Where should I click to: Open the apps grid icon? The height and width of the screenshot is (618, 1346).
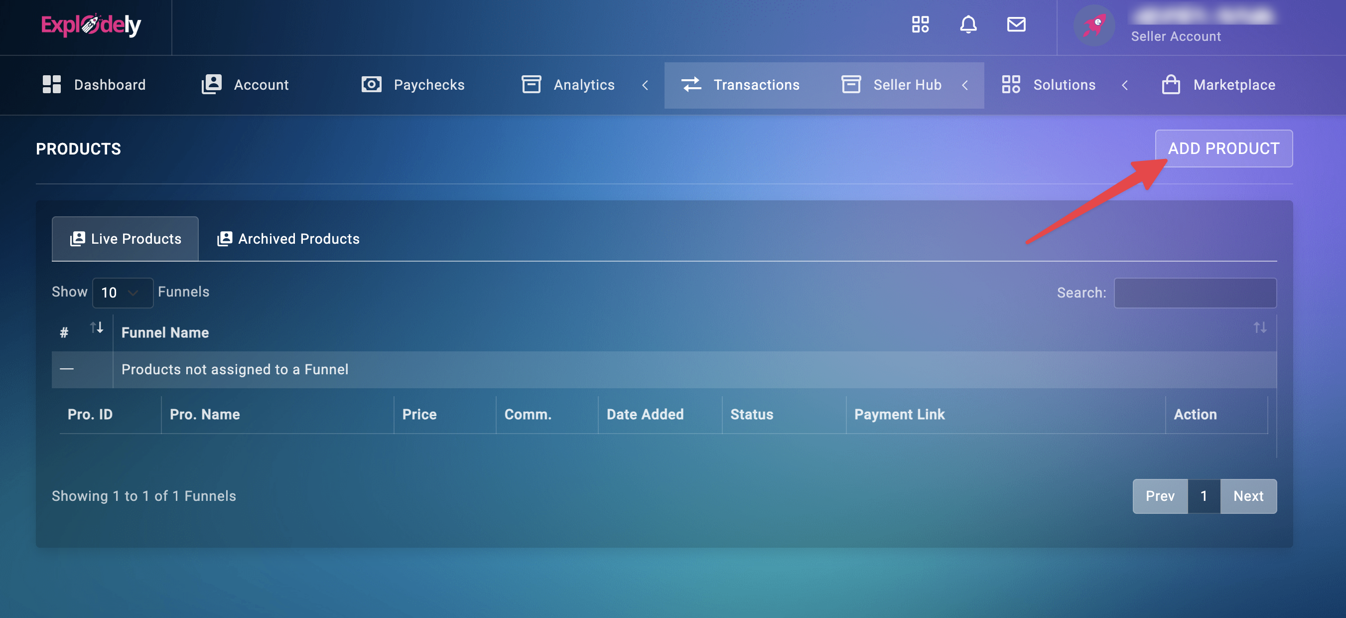(920, 24)
